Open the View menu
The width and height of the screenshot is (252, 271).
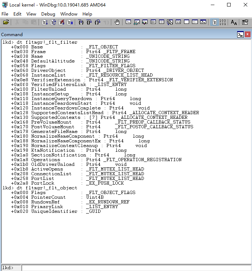pos(31,14)
